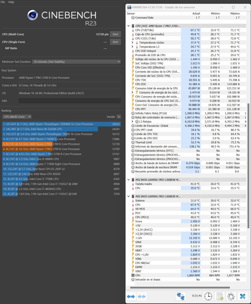Collapse the second MSI B450 GAMING PRO CARBON group
Image resolution: width=251 pixels, height=304 pixels.
tap(128, 197)
